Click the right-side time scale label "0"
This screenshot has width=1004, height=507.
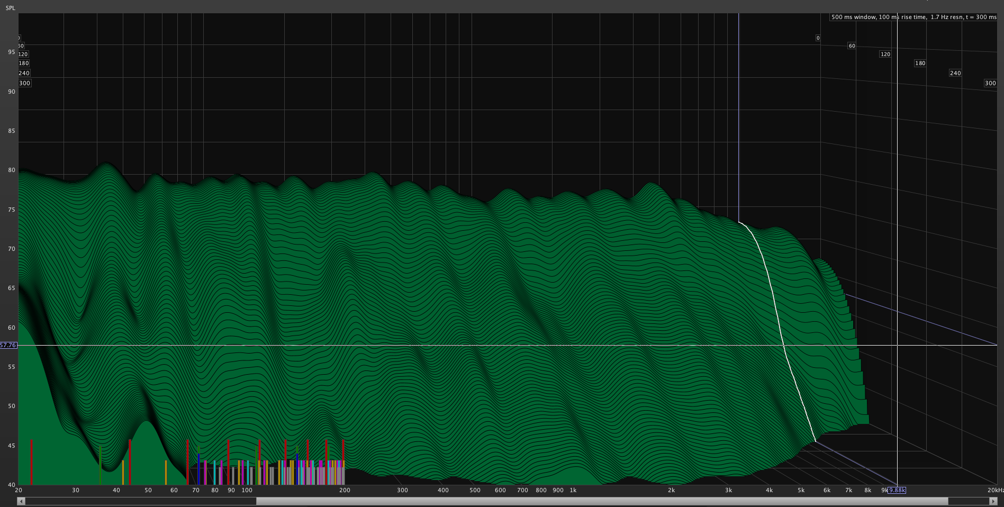click(x=818, y=38)
